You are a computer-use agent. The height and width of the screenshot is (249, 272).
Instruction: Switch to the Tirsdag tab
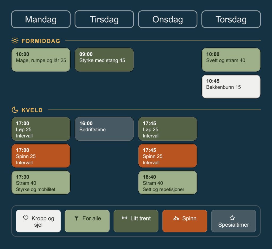click(104, 19)
